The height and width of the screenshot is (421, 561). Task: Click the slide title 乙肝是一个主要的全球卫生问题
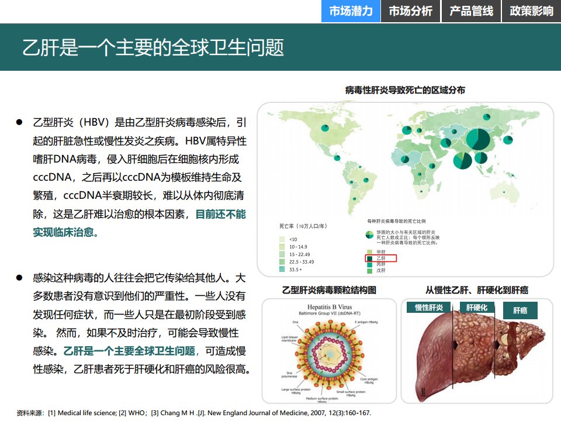point(153,47)
